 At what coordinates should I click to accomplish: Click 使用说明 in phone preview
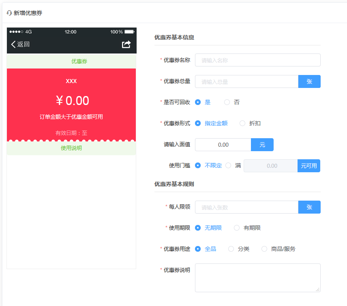[71, 148]
